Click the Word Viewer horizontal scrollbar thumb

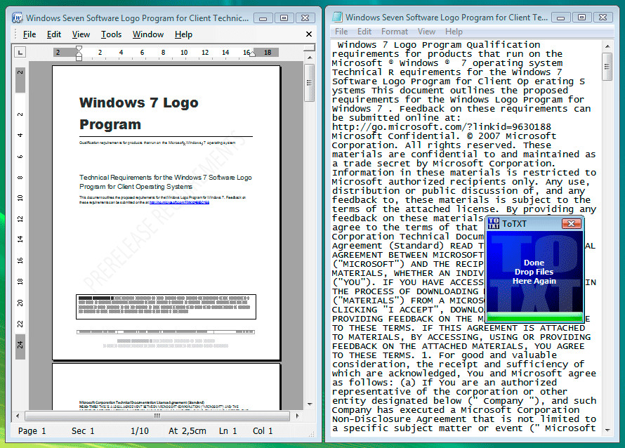pyautogui.click(x=157, y=416)
